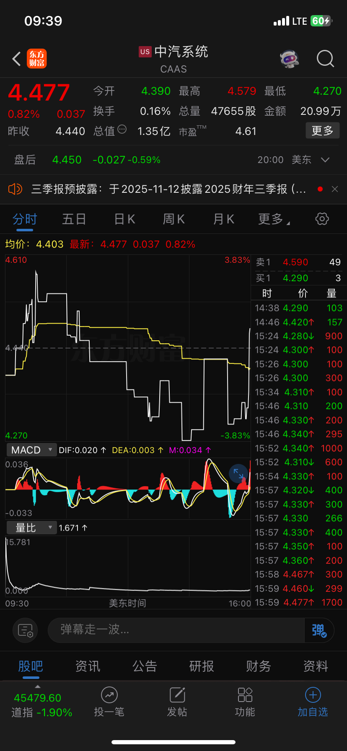
Task: Tap the 卖1 4.590 order row
Action: point(298,262)
